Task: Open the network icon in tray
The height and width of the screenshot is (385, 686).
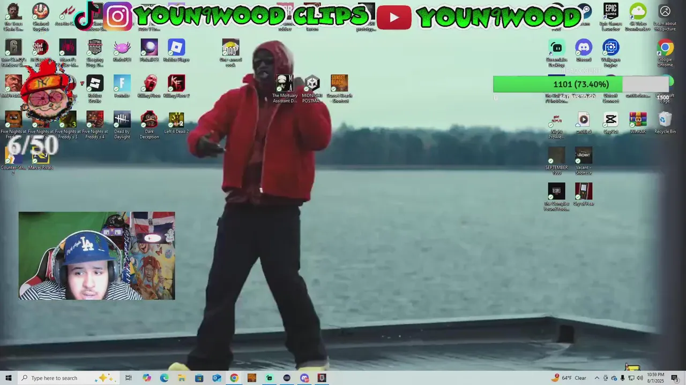Action: click(x=631, y=378)
